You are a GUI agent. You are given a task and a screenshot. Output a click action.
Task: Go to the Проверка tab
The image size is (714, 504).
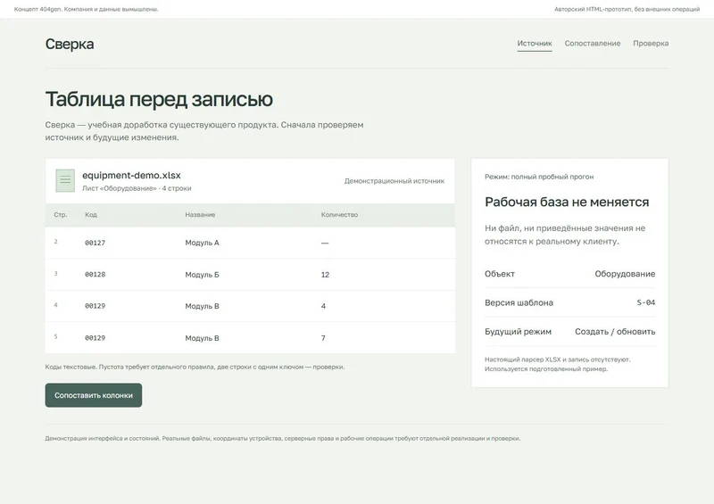click(x=651, y=44)
